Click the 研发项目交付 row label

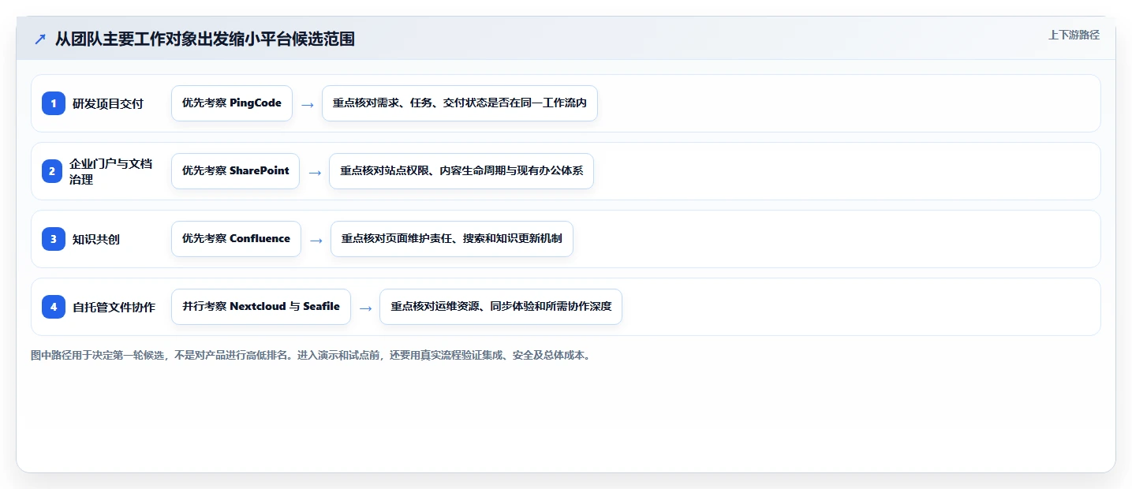click(x=108, y=103)
